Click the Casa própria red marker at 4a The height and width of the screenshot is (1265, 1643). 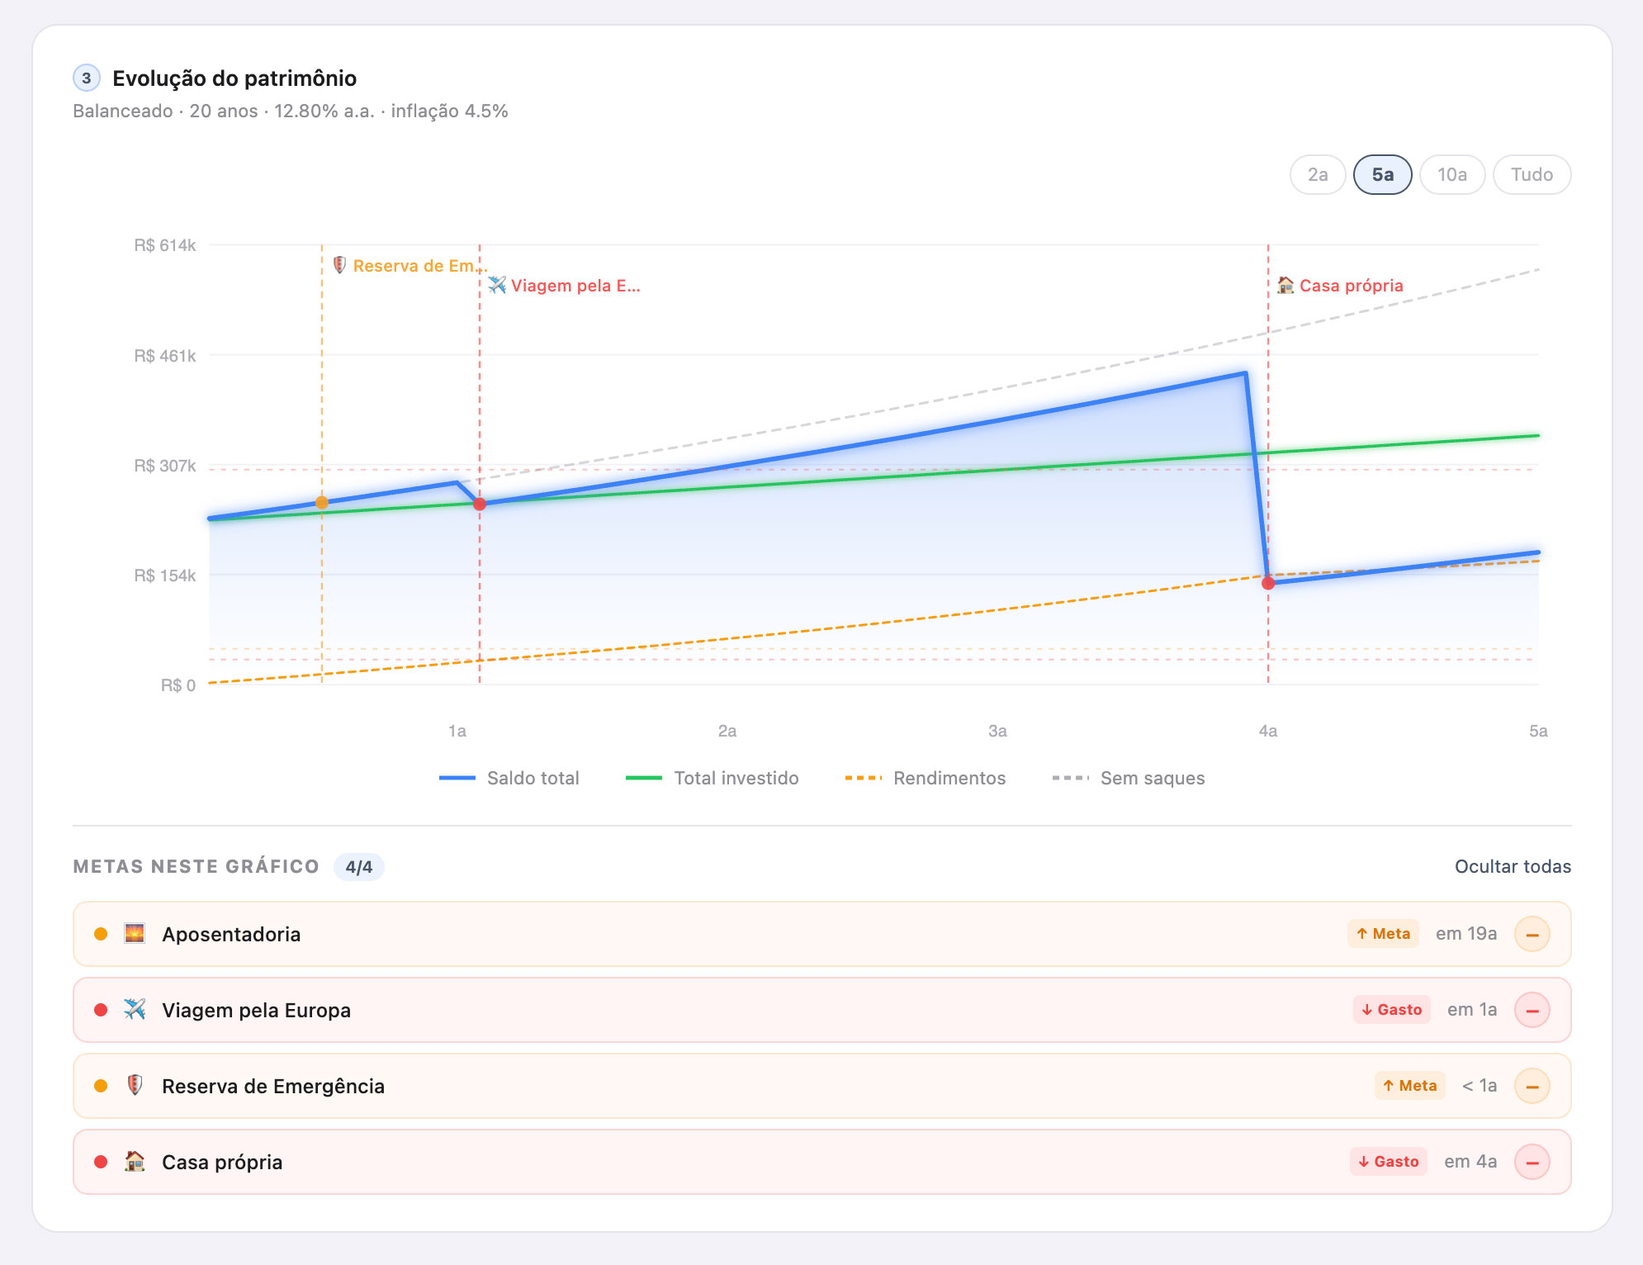tap(1268, 583)
